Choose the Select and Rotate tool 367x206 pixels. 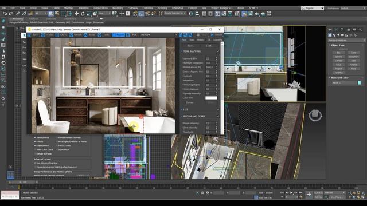tap(83, 14)
